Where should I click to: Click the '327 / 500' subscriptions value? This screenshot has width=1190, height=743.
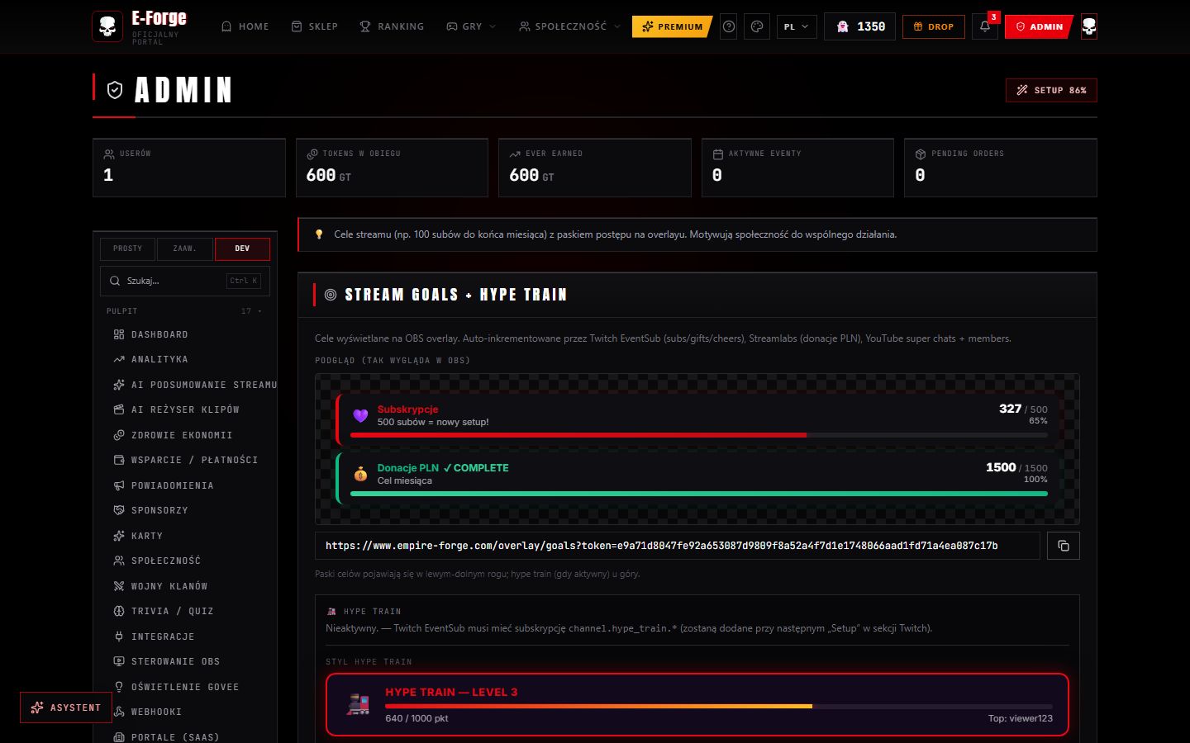1023,409
